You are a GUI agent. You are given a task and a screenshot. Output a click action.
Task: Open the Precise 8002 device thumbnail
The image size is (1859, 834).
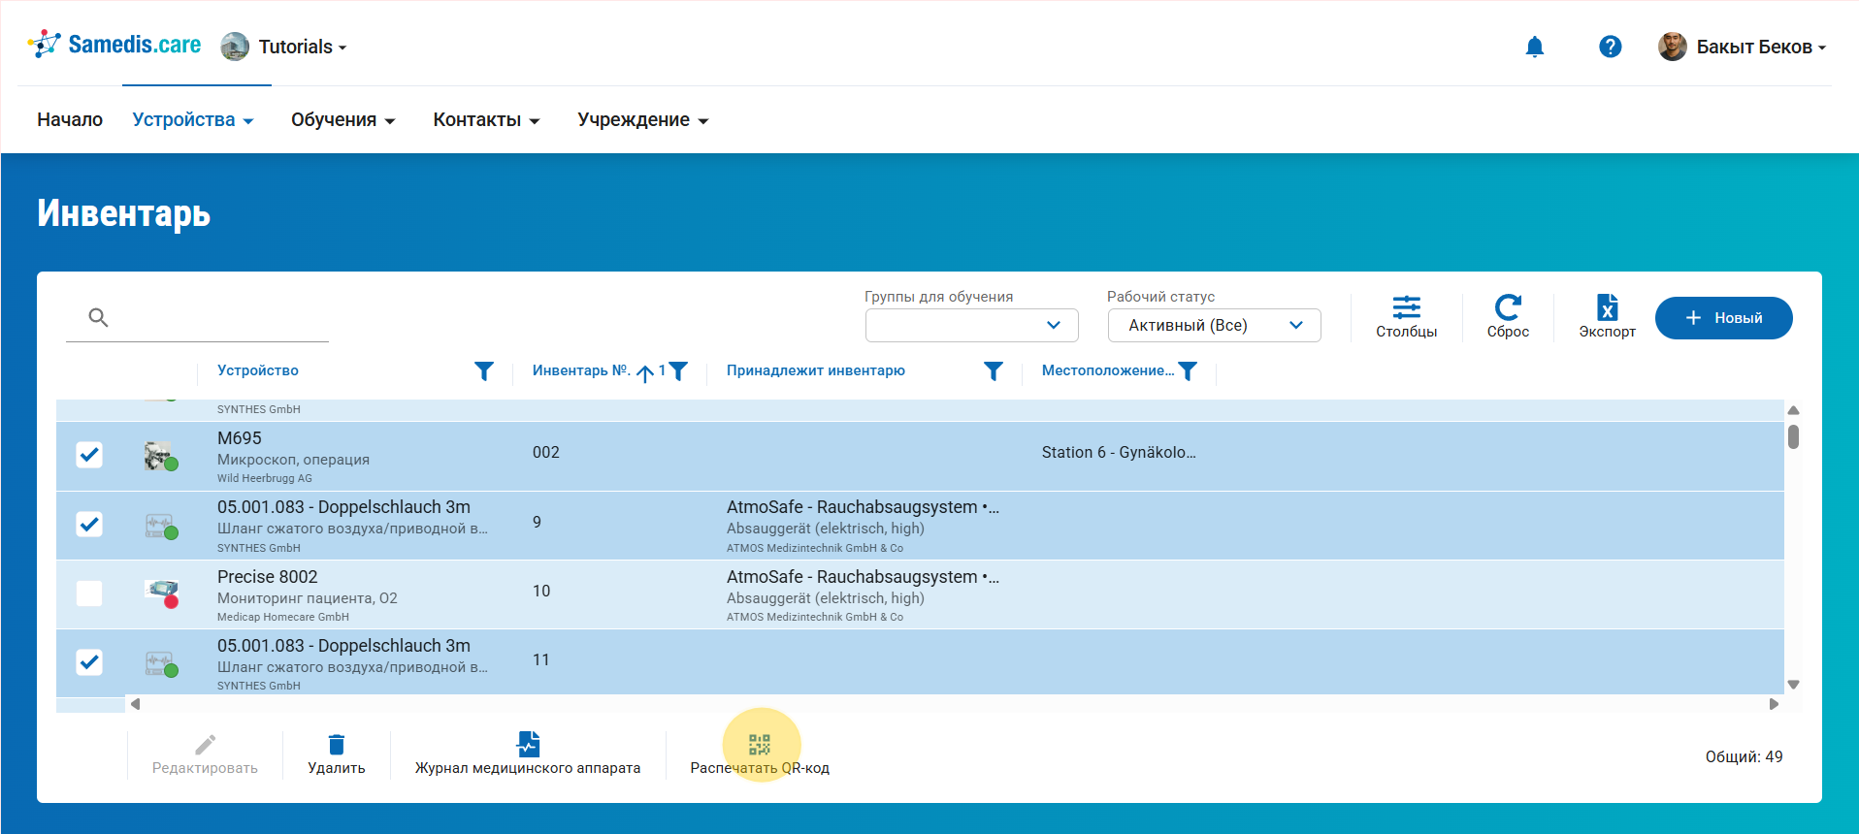[161, 593]
